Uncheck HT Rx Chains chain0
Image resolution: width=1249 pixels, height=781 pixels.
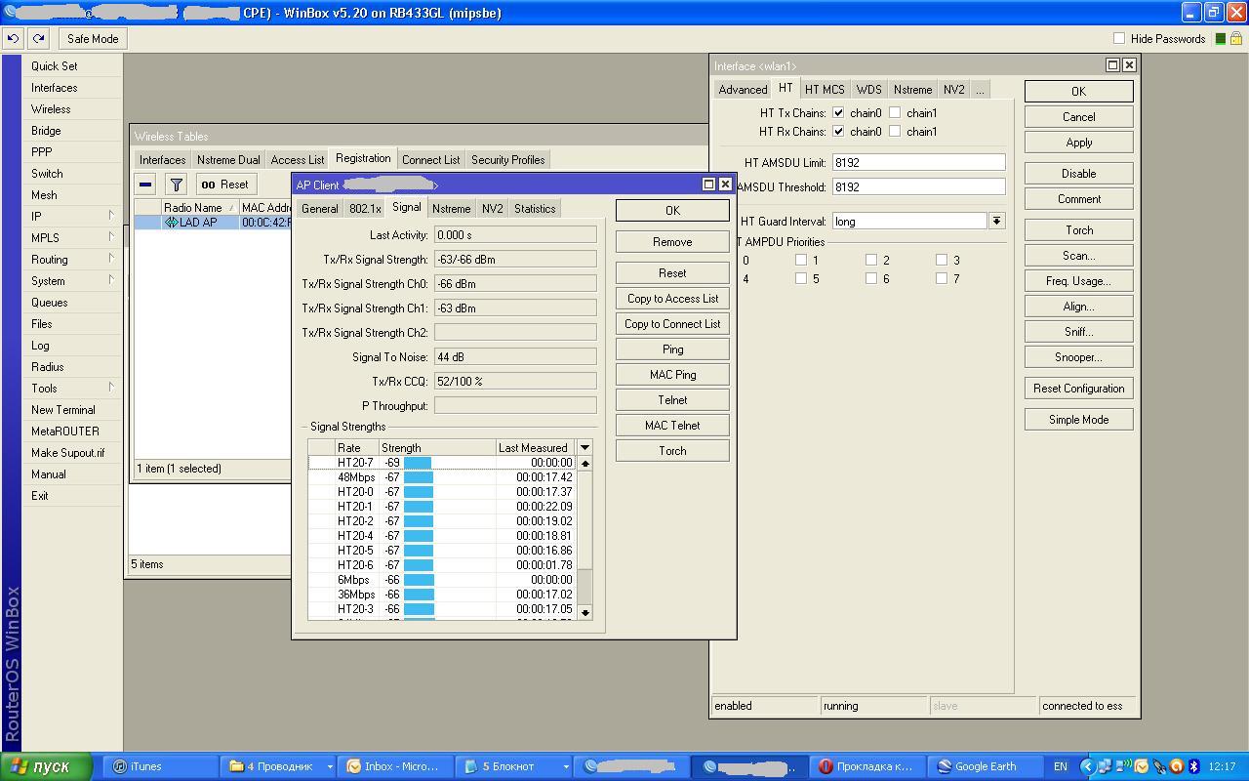click(x=838, y=132)
